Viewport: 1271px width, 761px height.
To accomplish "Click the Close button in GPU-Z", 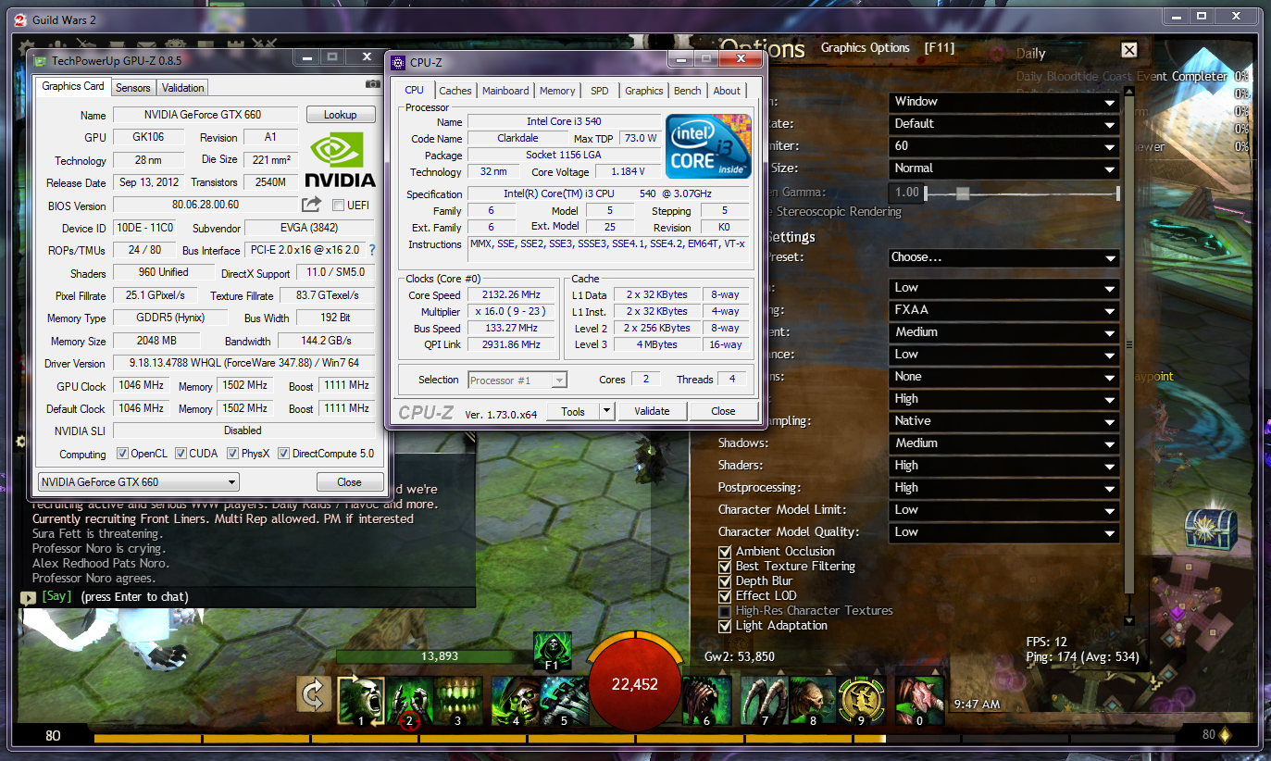I will 349,482.
